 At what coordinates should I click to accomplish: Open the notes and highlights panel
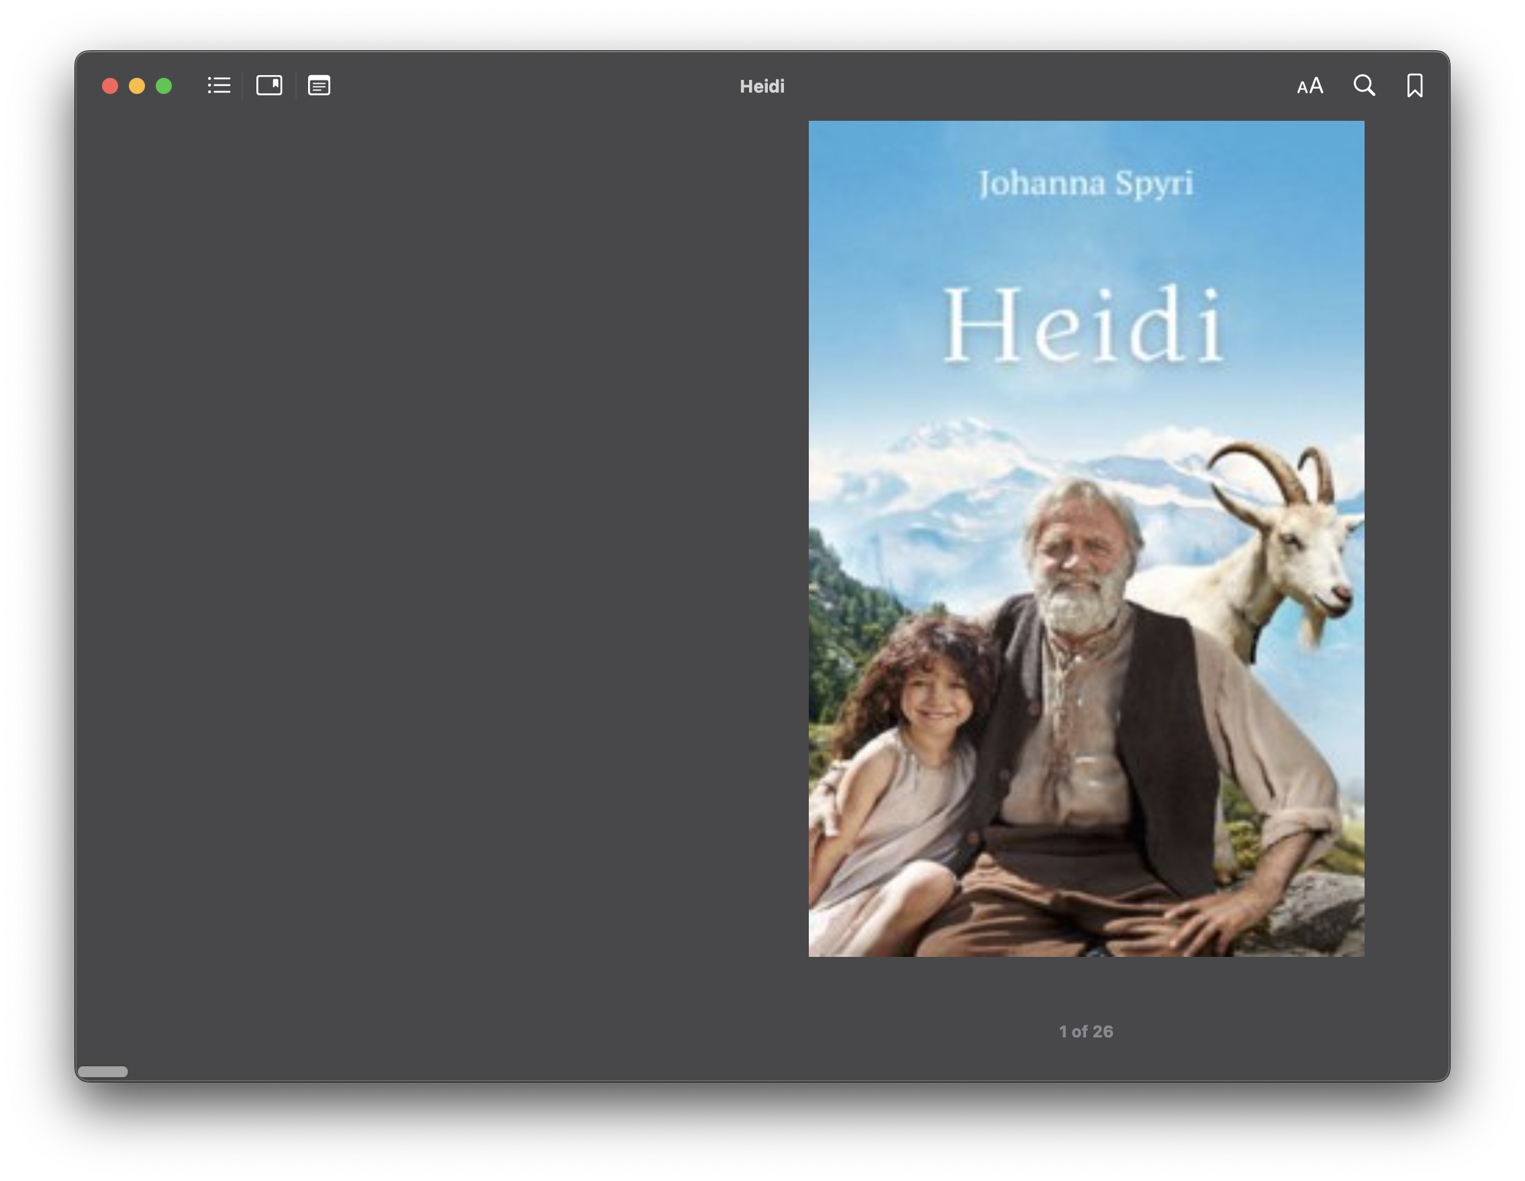click(319, 86)
